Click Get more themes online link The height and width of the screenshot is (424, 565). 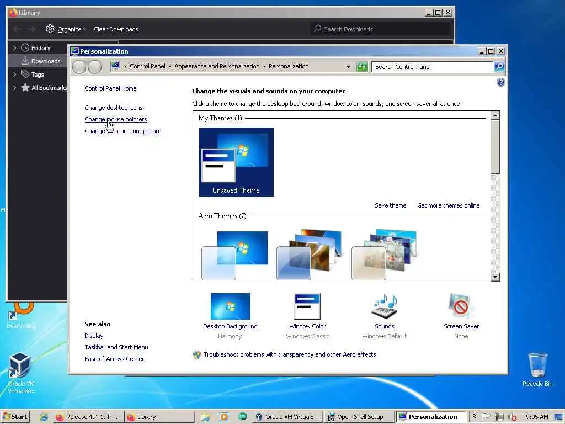(448, 205)
